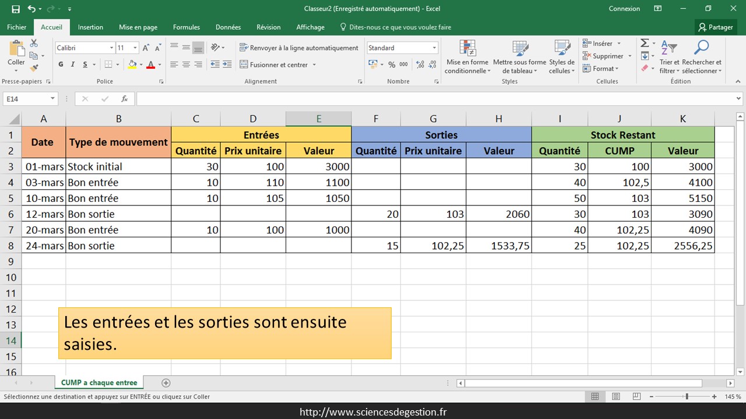
Task: Click the Rechercher et sélectionner magnifier icon
Action: (701, 49)
